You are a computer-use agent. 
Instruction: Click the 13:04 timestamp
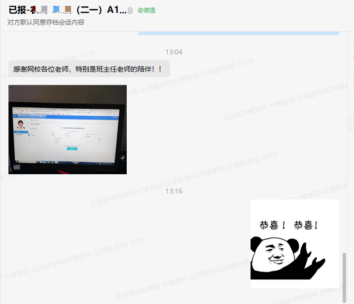174,52
